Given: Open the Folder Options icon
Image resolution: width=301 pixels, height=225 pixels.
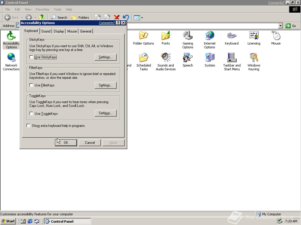Looking at the screenshot, I should [x=143, y=38].
